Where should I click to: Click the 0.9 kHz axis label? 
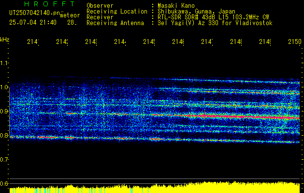coord(4,111)
